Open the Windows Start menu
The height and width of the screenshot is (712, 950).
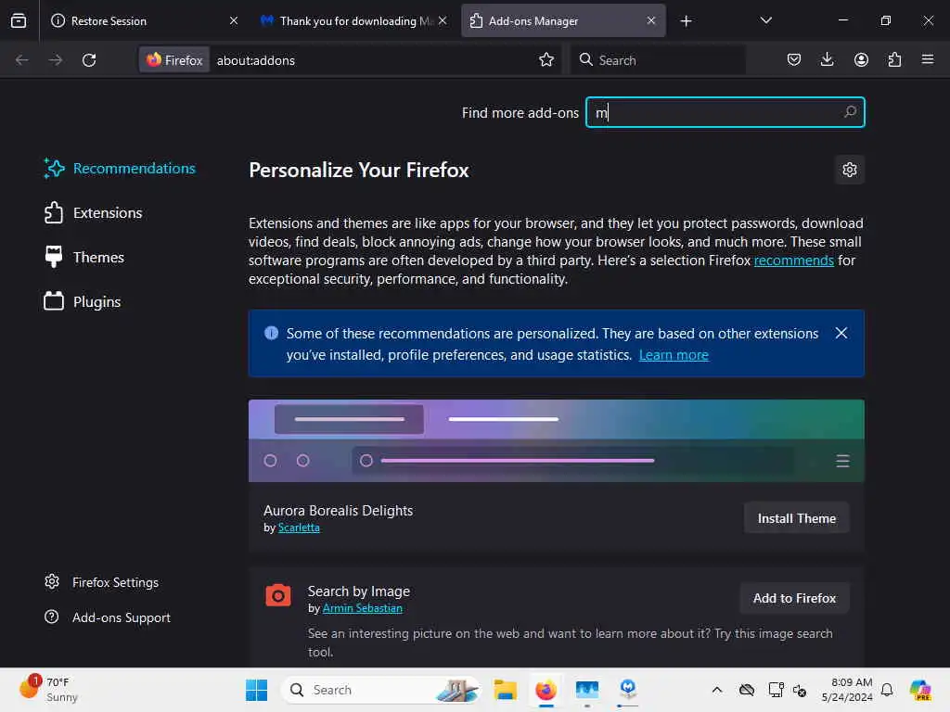pyautogui.click(x=256, y=690)
